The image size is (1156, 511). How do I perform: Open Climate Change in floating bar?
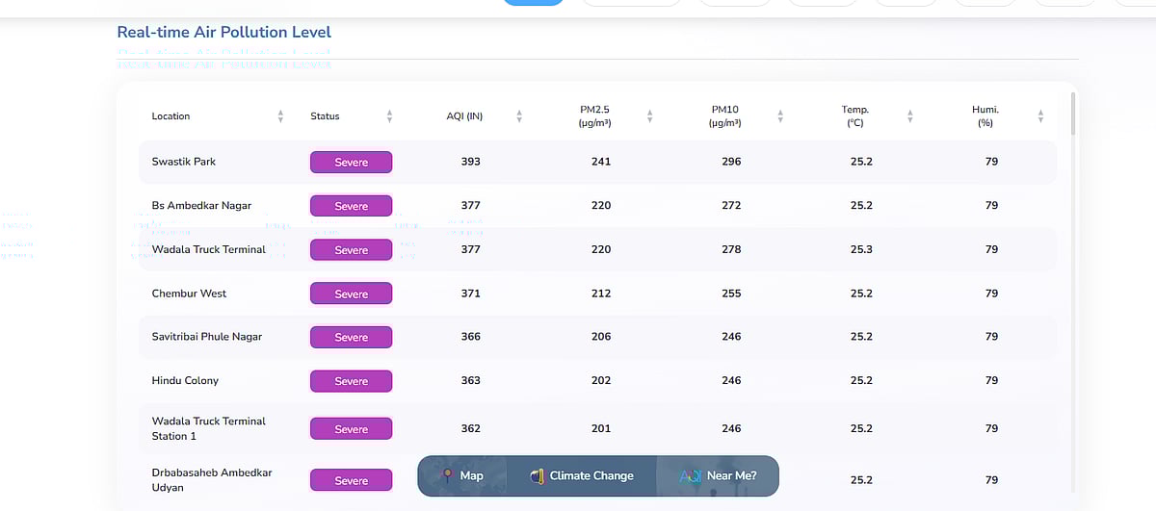pyautogui.click(x=582, y=475)
